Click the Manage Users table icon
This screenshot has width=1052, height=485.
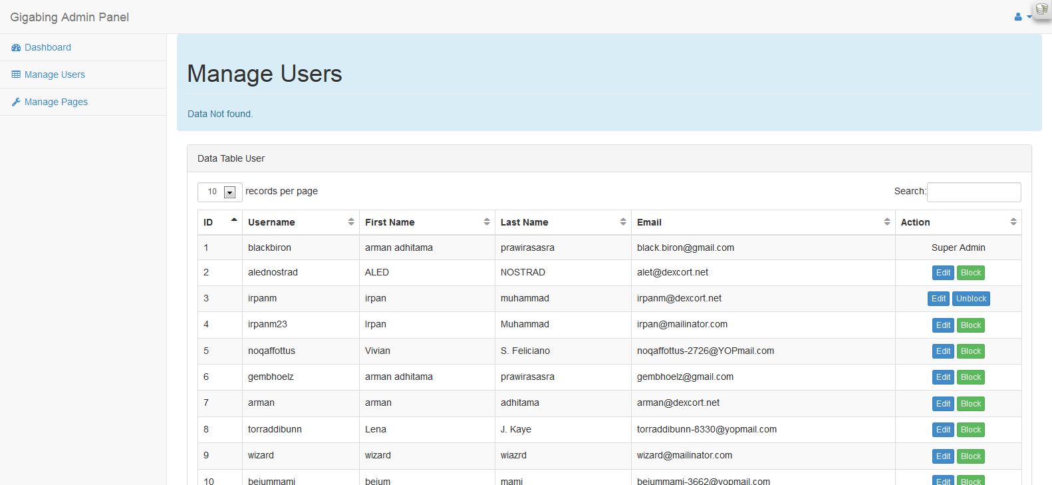16,75
